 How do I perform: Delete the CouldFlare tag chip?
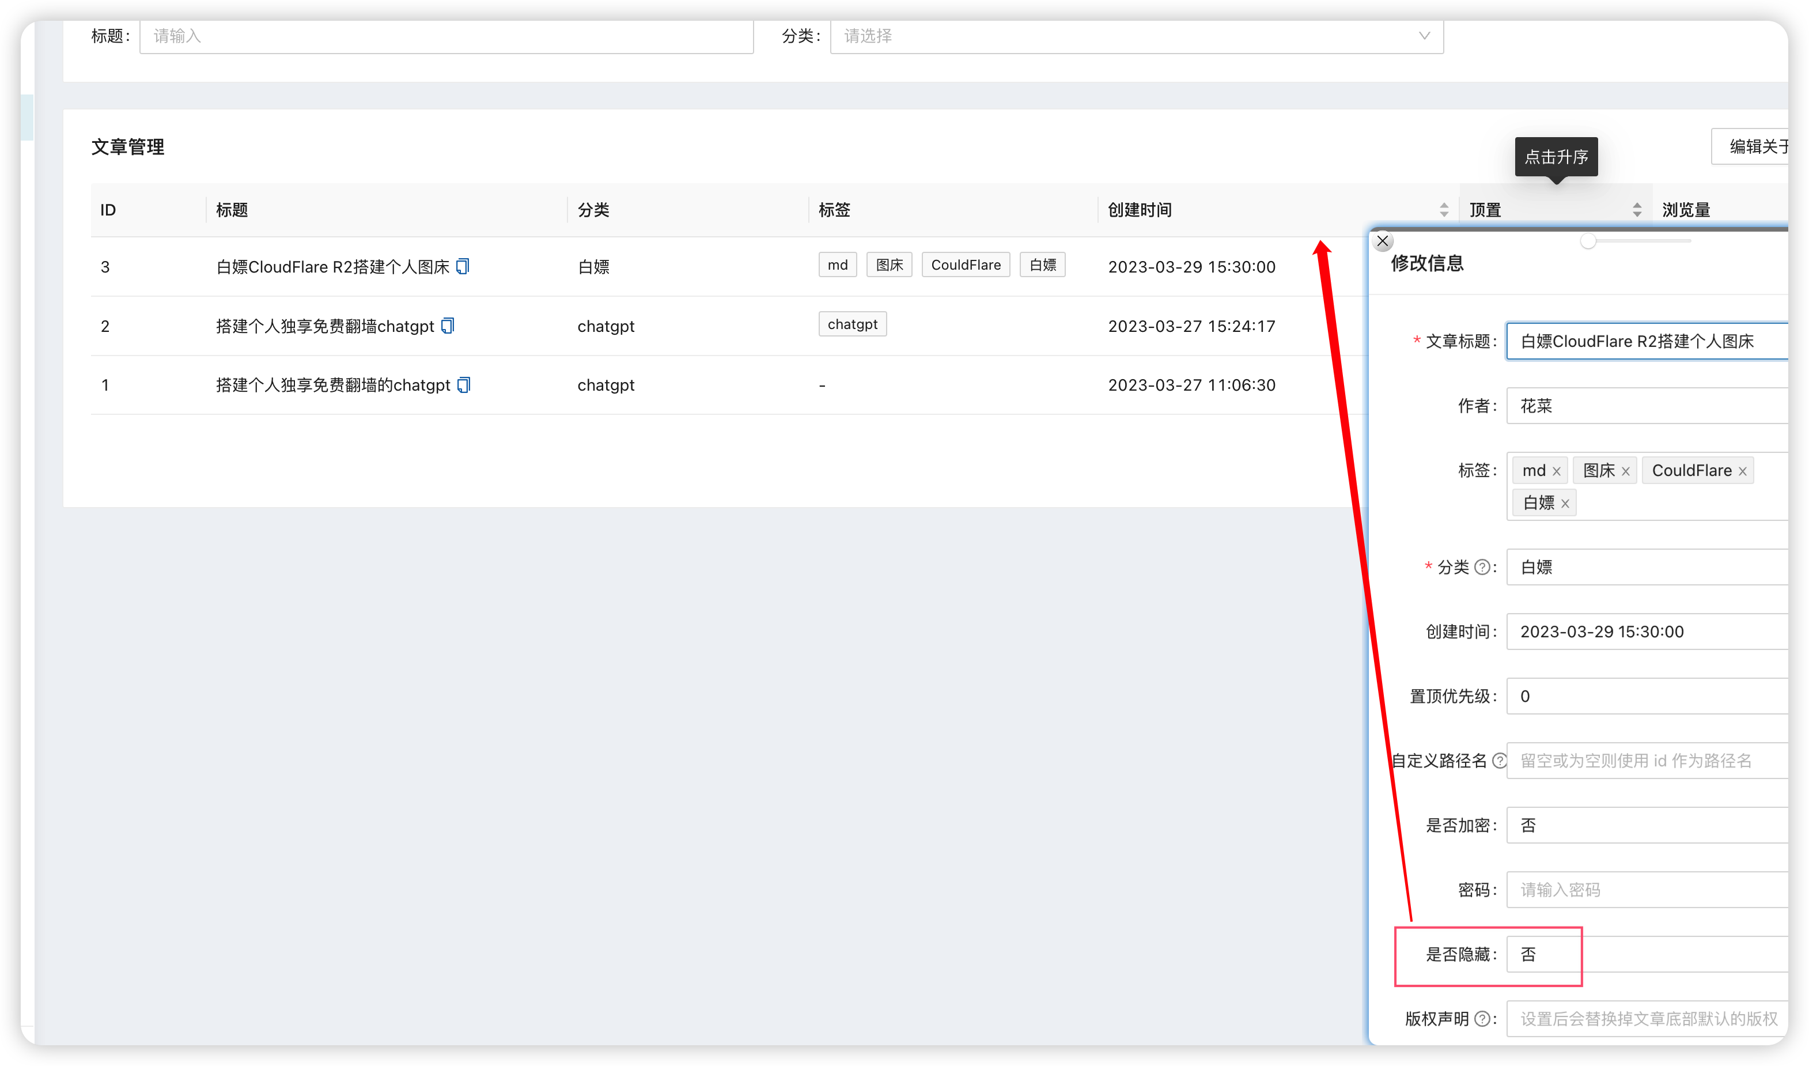(1742, 471)
